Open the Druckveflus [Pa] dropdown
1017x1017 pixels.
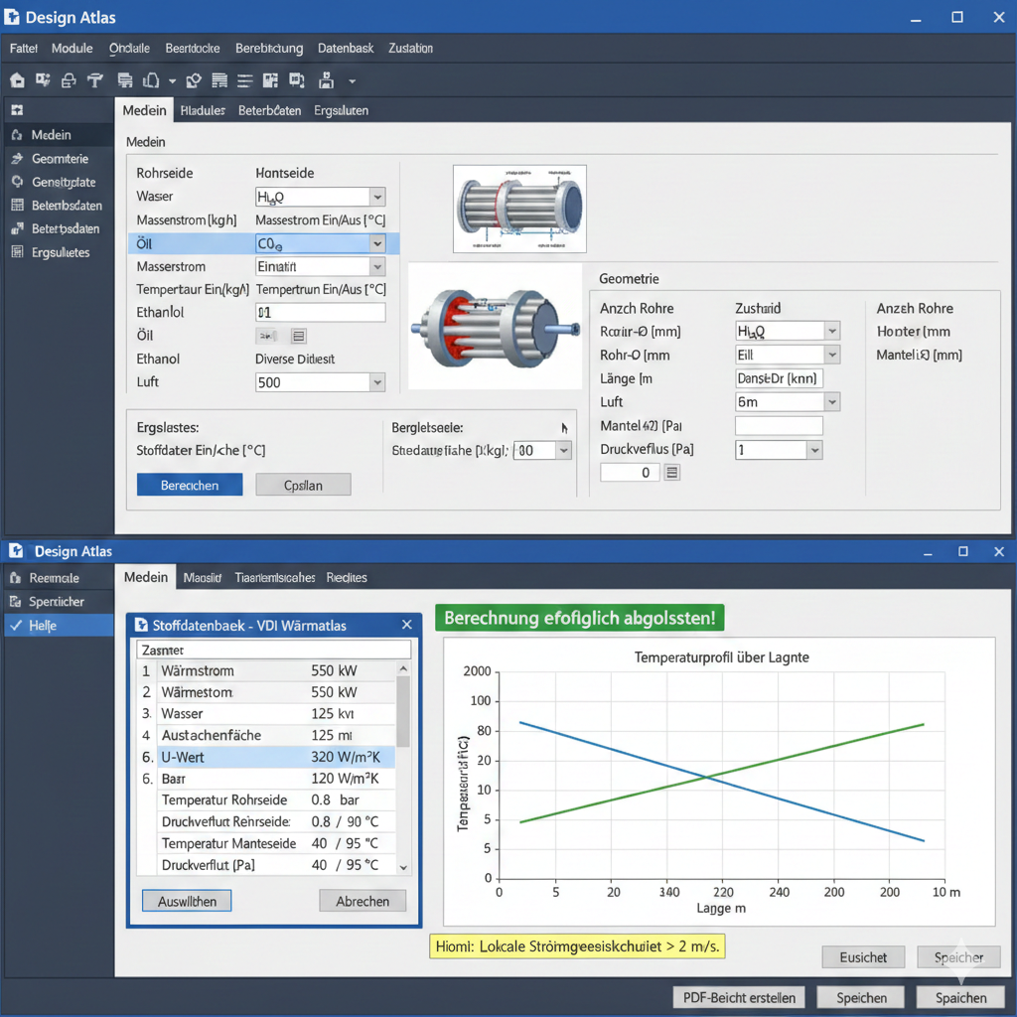point(814,450)
